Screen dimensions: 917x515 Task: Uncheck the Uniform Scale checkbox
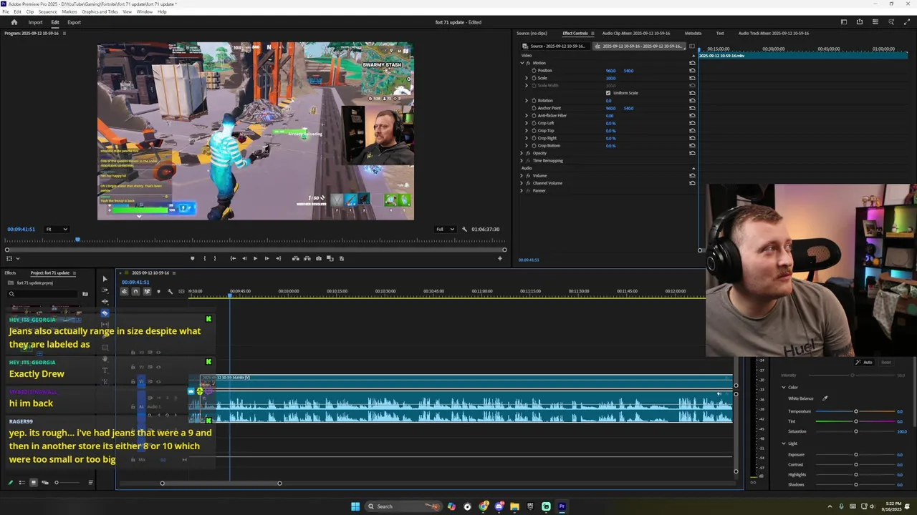608,93
